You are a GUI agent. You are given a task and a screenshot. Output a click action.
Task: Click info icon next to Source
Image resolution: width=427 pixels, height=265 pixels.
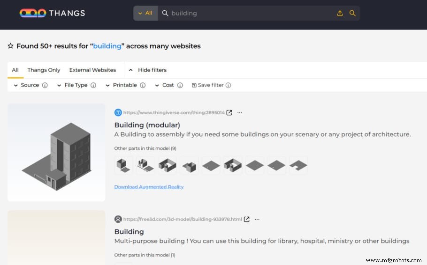pyautogui.click(x=45, y=85)
